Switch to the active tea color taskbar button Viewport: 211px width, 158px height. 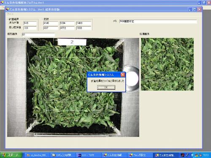[x=166, y=155]
